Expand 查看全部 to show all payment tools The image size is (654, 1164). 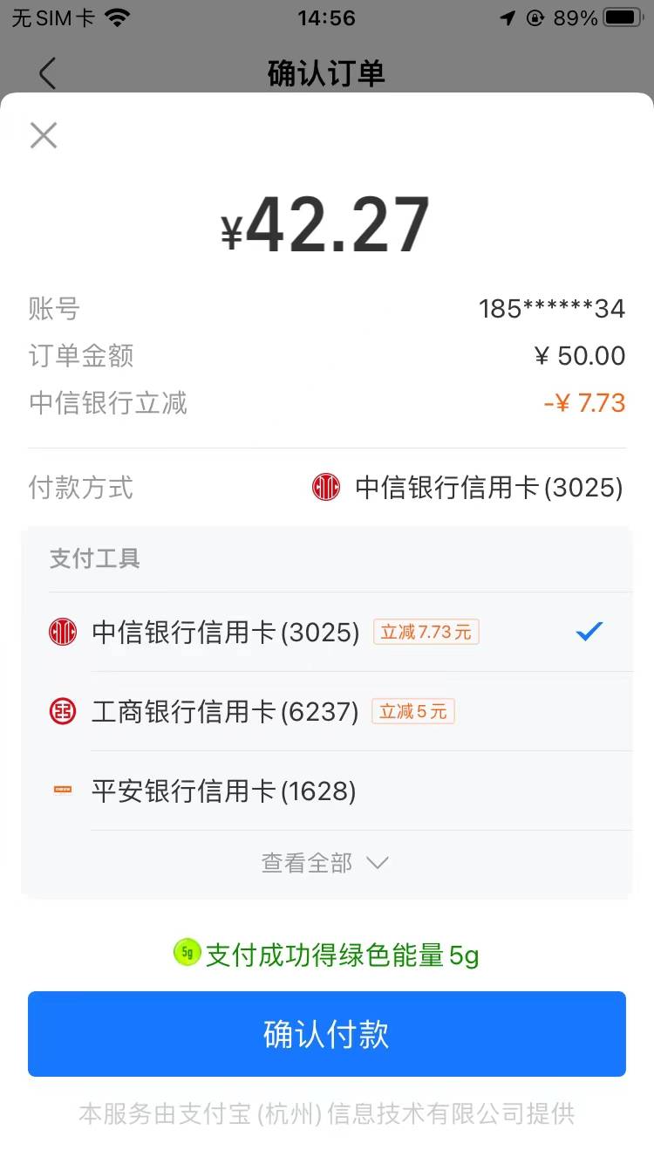325,863
